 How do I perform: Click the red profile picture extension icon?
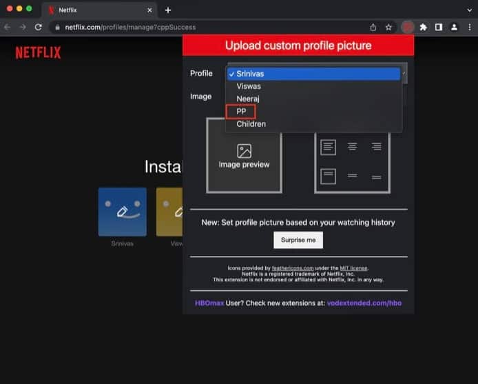tap(408, 28)
